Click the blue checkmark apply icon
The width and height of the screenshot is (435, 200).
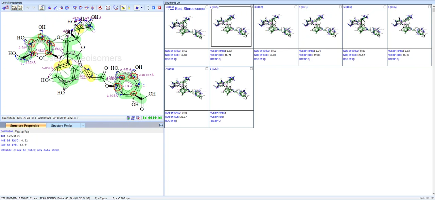point(154,8)
